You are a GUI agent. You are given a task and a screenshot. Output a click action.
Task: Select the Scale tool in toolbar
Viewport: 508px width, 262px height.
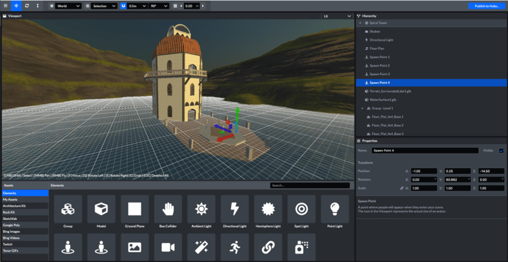click(38, 6)
